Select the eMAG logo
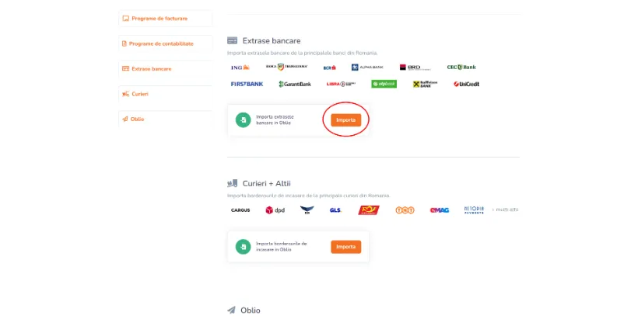Image resolution: width=638 pixels, height=319 pixels. click(440, 210)
